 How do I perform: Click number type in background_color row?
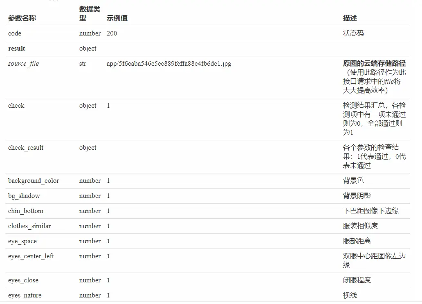(90, 181)
